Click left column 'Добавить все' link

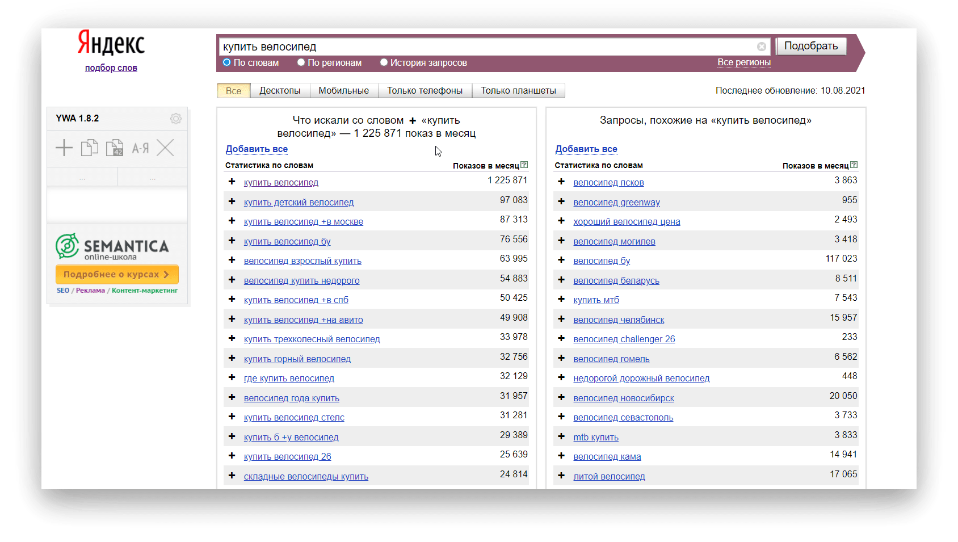[x=257, y=149]
